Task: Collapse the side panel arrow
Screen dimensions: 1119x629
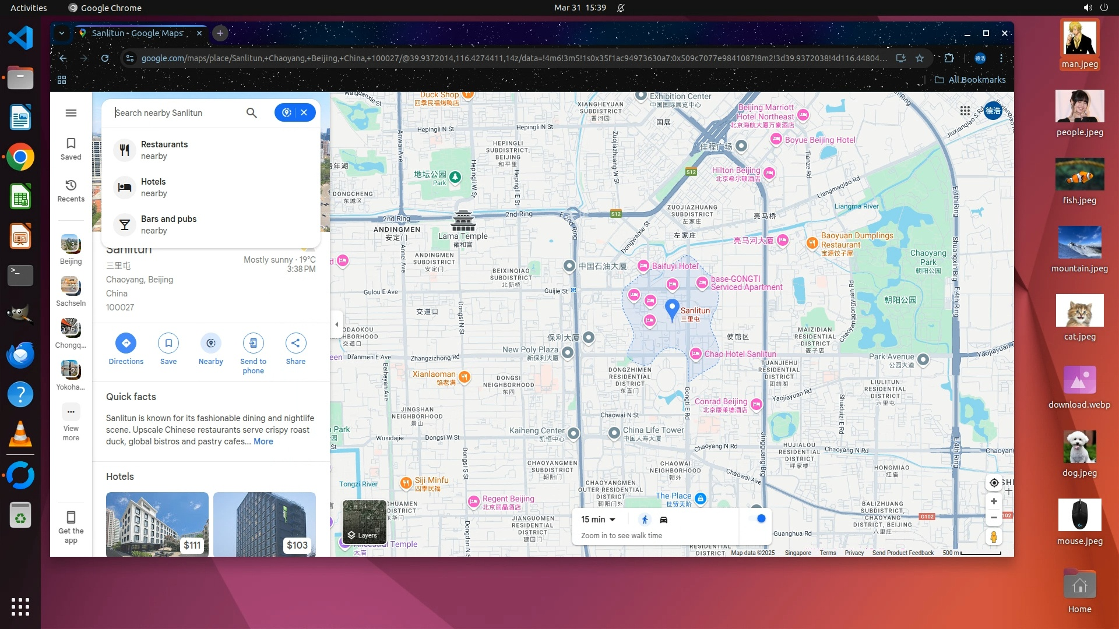Action: coord(336,324)
